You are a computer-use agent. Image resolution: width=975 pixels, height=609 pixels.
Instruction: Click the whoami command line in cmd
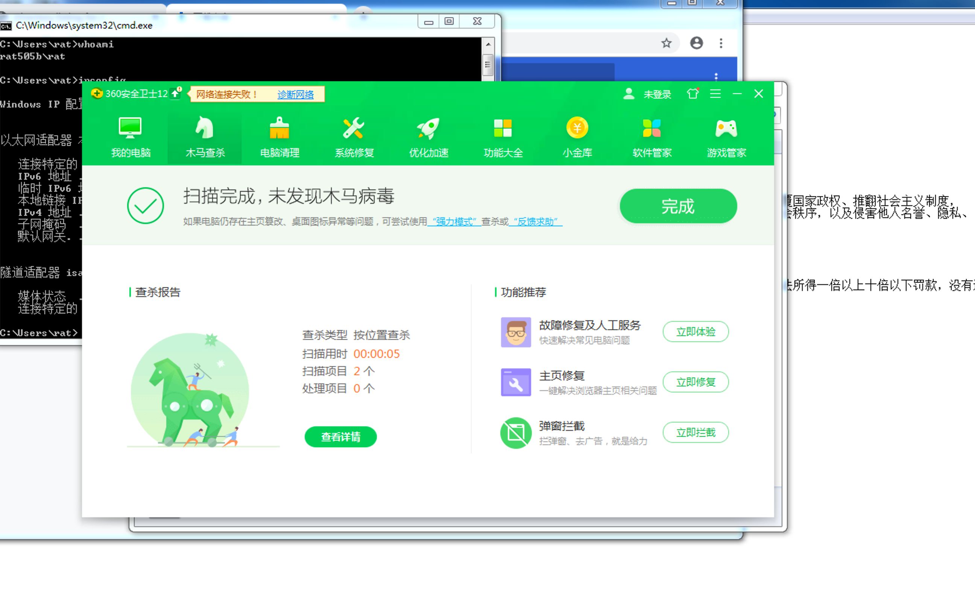coord(57,44)
